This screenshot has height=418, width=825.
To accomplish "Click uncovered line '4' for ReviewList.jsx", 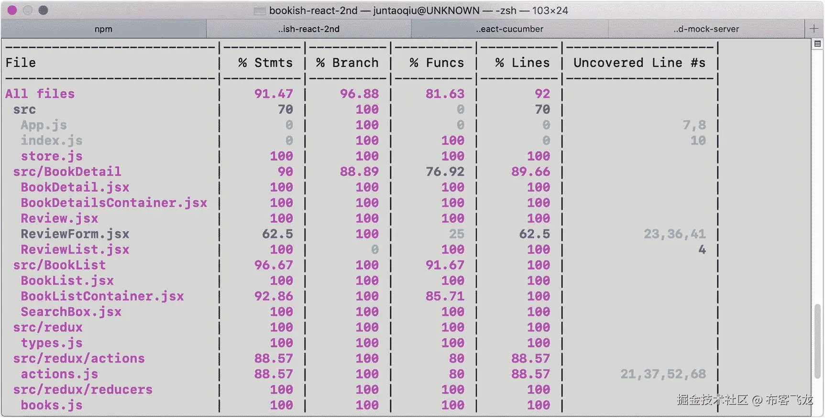I will tap(702, 249).
